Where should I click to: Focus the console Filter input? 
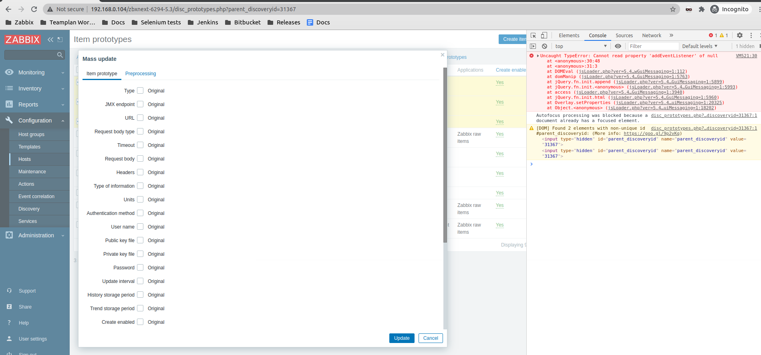653,46
